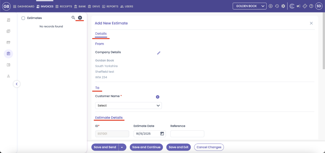Screen dimensions: 325x153
Task: Click the 'South Yorkshire' address line
Action: coord(106,66)
